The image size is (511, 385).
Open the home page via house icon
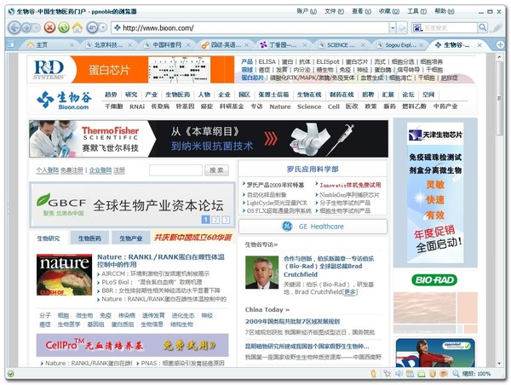78,27
